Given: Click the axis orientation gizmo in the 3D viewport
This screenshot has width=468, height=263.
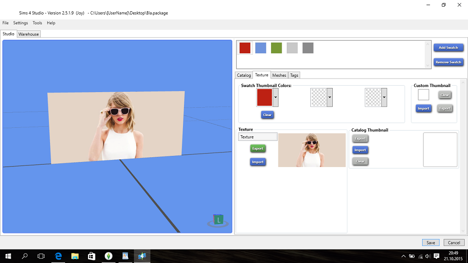Looking at the screenshot, I should coord(218,219).
